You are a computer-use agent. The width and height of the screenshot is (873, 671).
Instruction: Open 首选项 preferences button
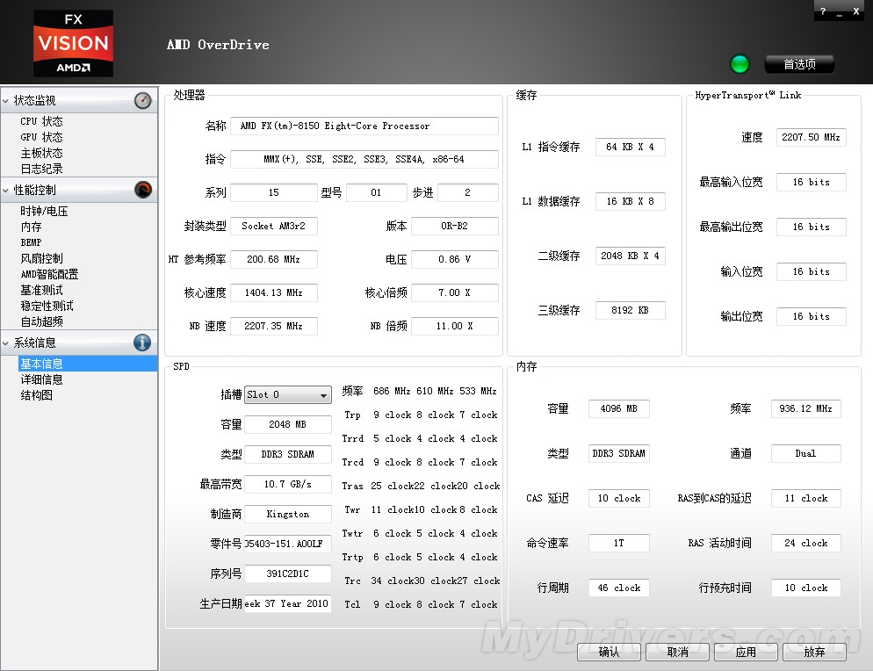(x=799, y=64)
